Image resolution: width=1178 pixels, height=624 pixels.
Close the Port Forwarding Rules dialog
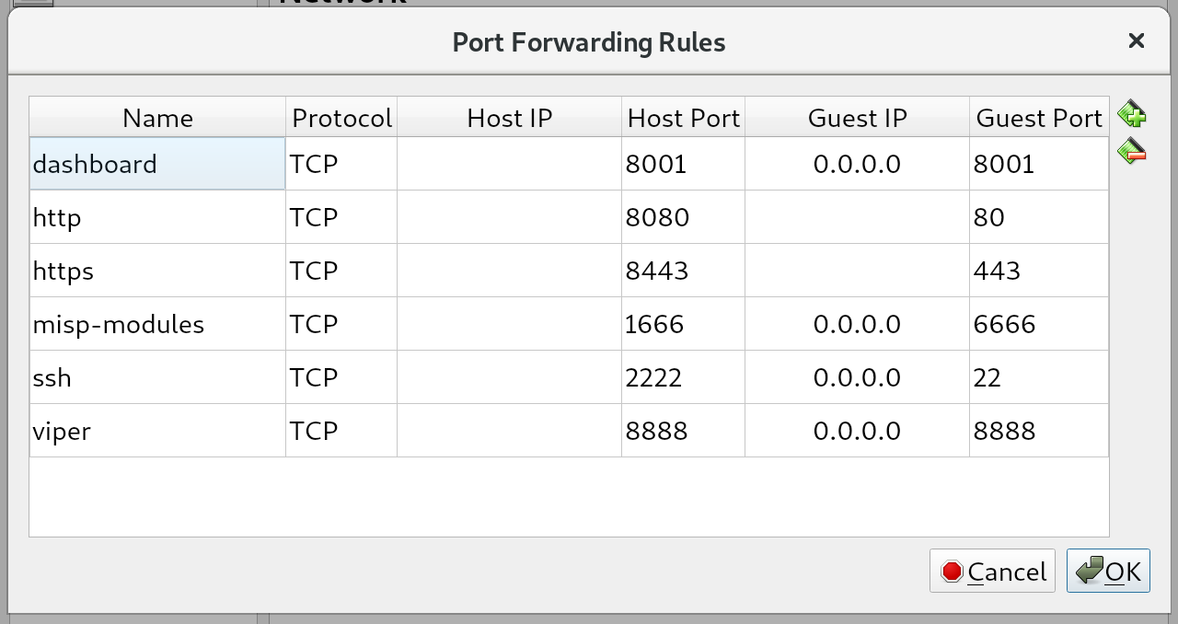1136,40
